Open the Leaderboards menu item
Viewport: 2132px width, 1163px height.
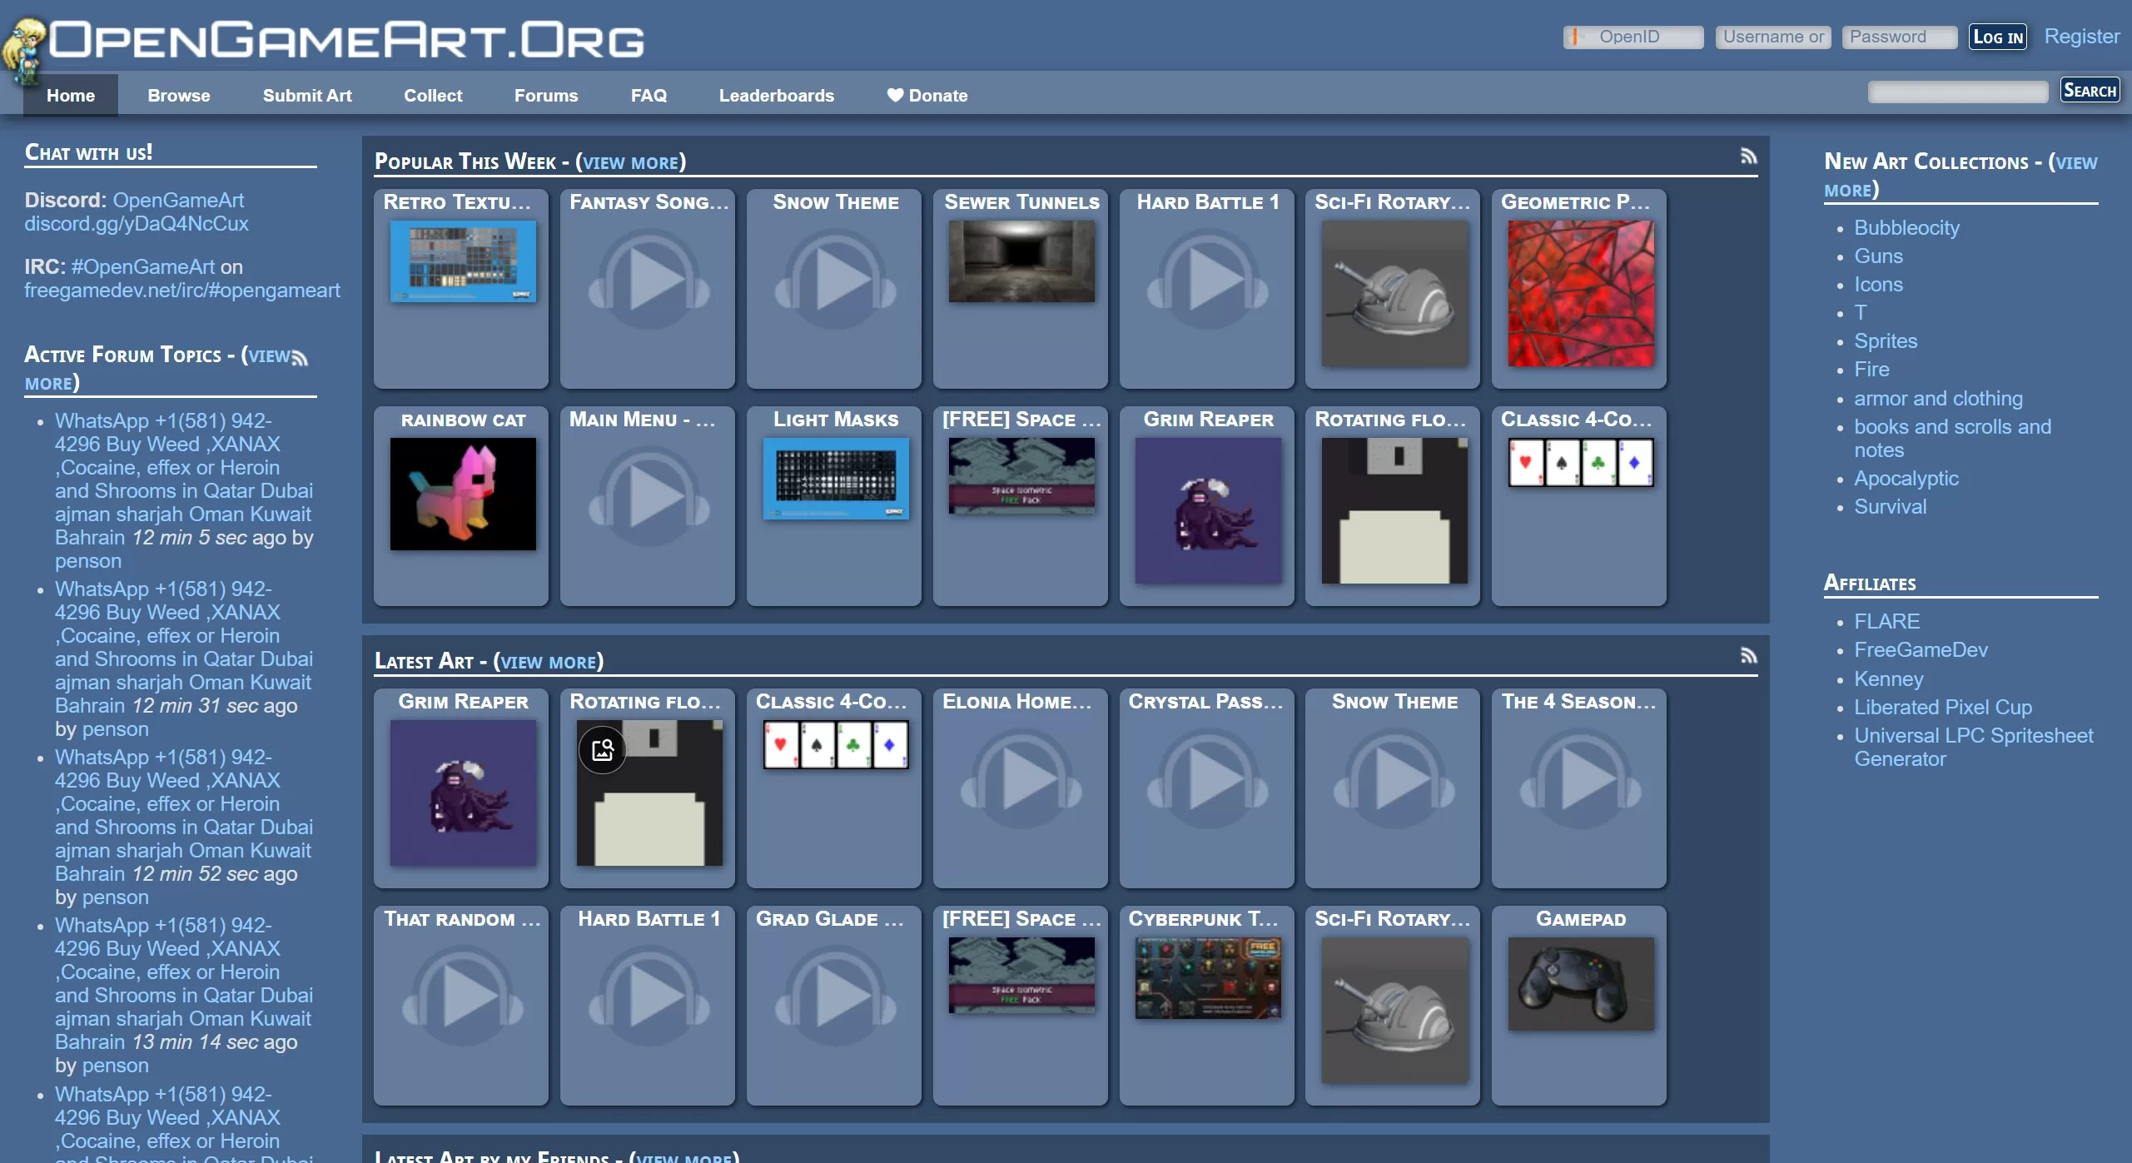777,96
